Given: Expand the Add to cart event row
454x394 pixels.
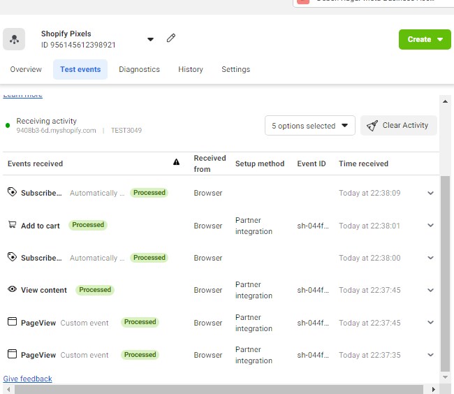Looking at the screenshot, I should tap(430, 225).
